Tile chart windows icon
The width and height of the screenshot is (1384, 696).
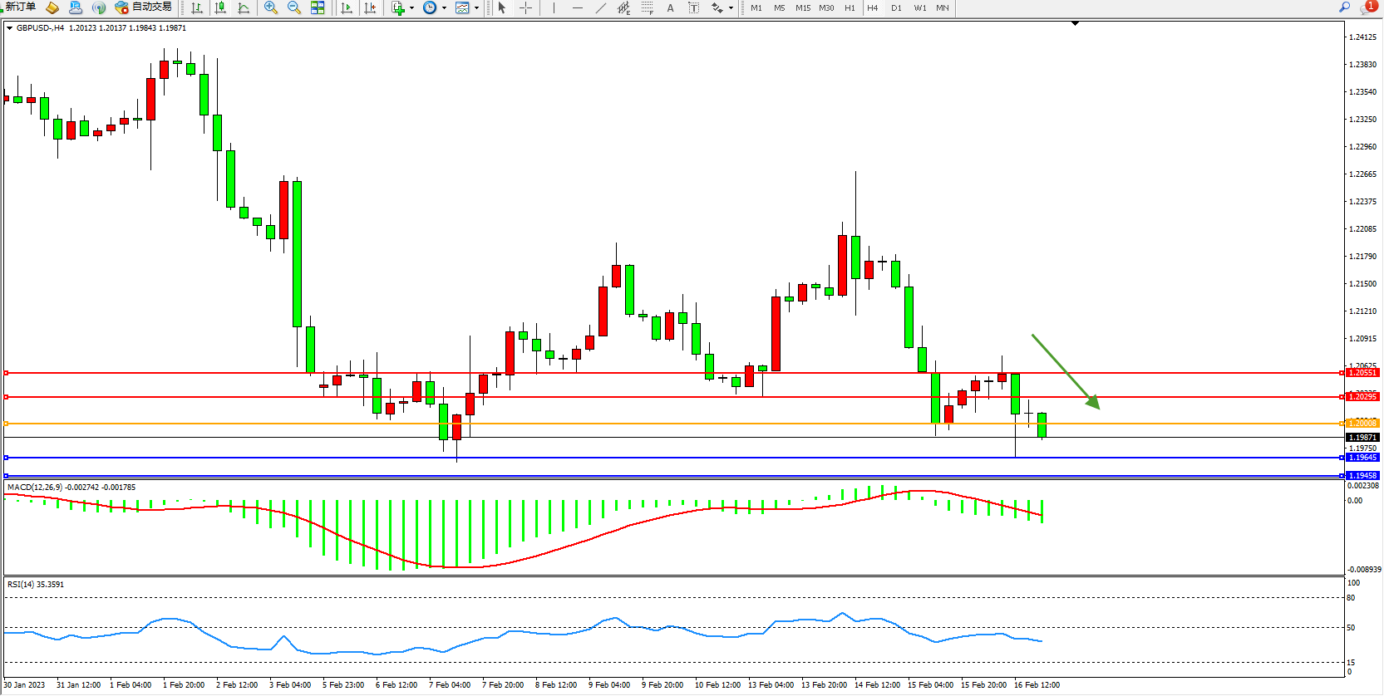318,7
